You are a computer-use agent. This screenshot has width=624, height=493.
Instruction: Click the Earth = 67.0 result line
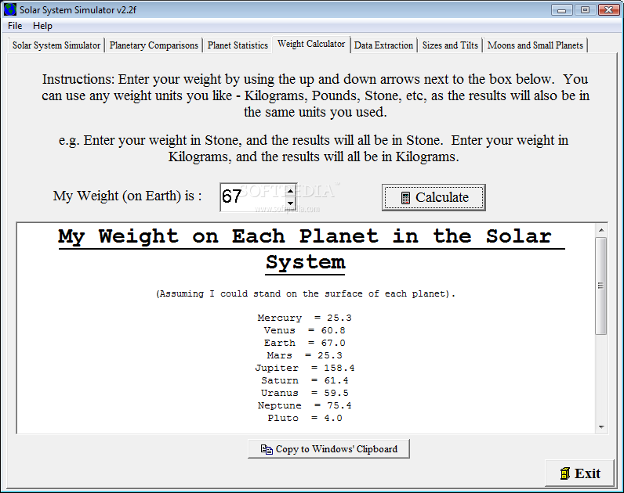tap(304, 343)
